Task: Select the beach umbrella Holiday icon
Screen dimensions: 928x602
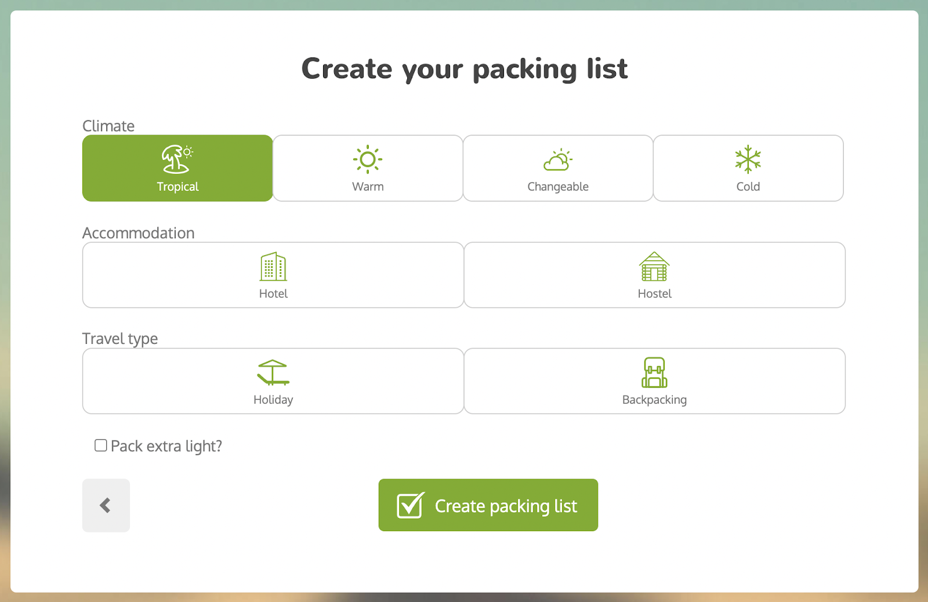Action: (273, 373)
